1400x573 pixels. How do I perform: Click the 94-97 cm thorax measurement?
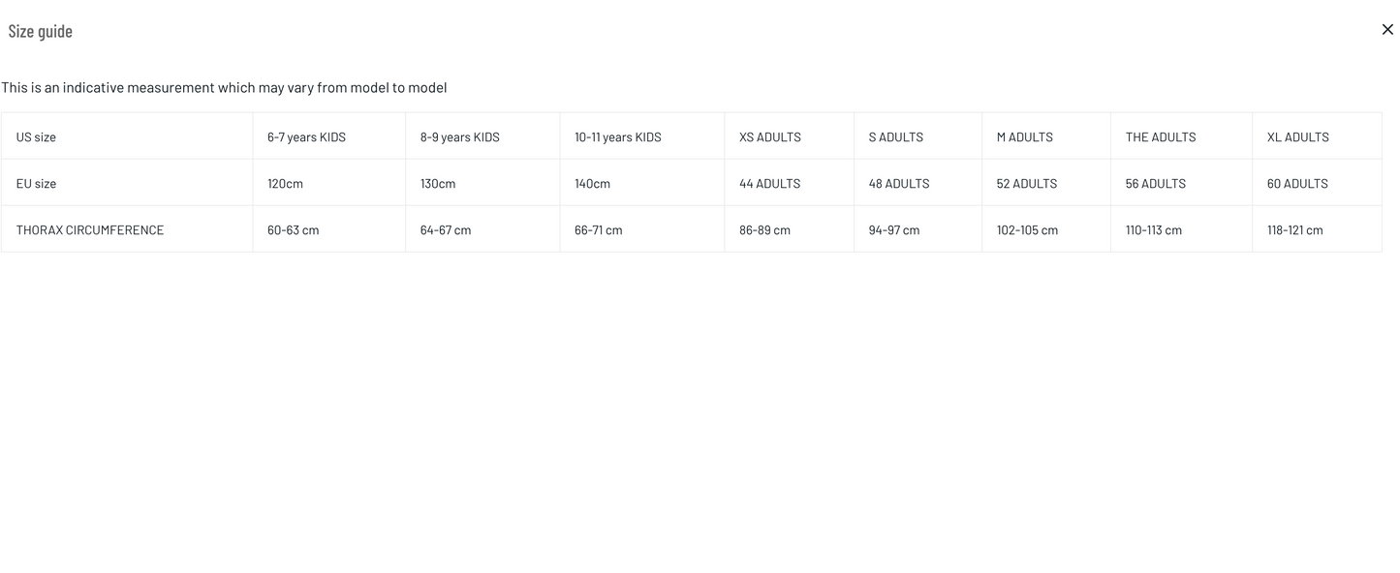coord(893,230)
